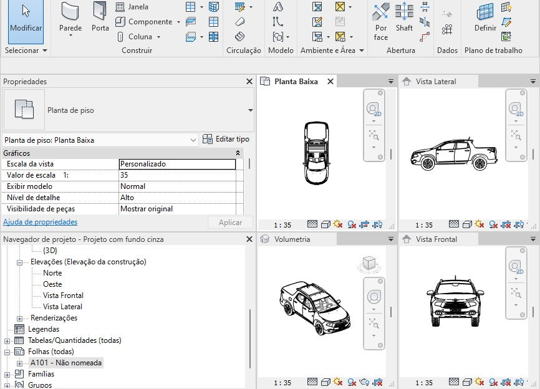Select the Room Separator tool

(x=317, y=22)
